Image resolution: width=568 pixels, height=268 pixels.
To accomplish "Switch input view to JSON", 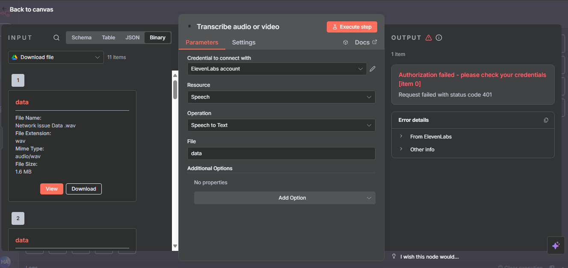I will 132,38.
